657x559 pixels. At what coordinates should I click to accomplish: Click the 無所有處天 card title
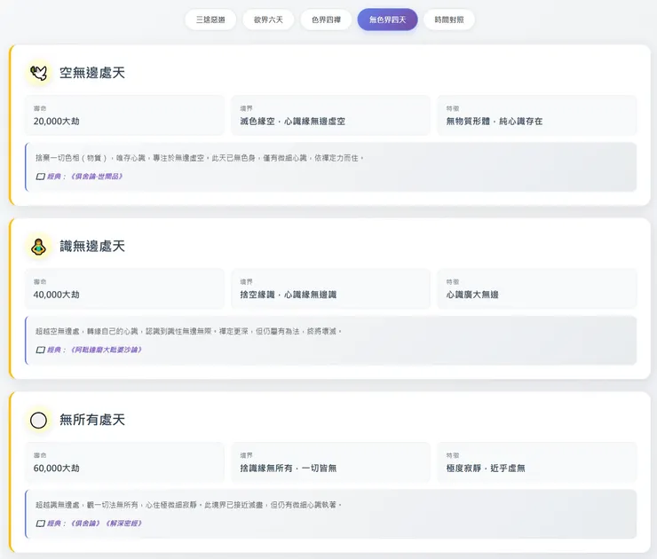(92, 420)
